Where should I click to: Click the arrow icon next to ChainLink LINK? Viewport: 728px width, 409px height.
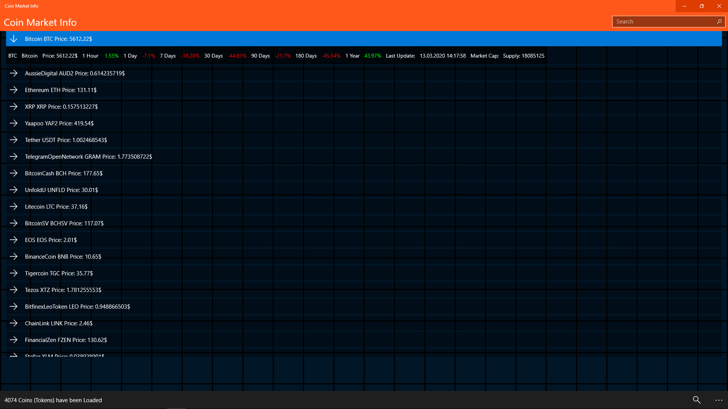(x=14, y=323)
